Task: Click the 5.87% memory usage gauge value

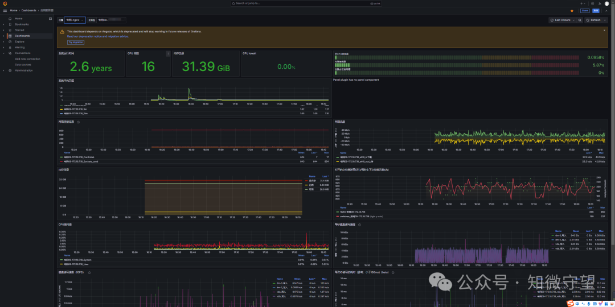Action: (x=598, y=65)
